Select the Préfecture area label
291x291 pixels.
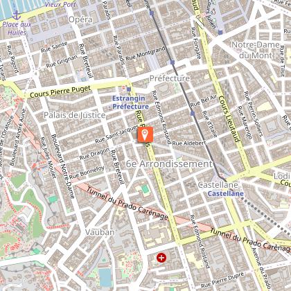[x=170, y=78]
